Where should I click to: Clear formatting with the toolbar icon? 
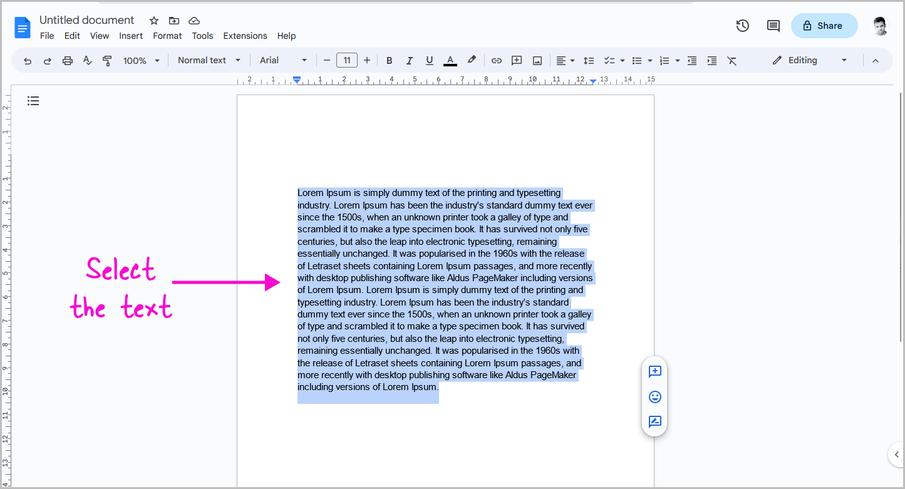point(732,60)
